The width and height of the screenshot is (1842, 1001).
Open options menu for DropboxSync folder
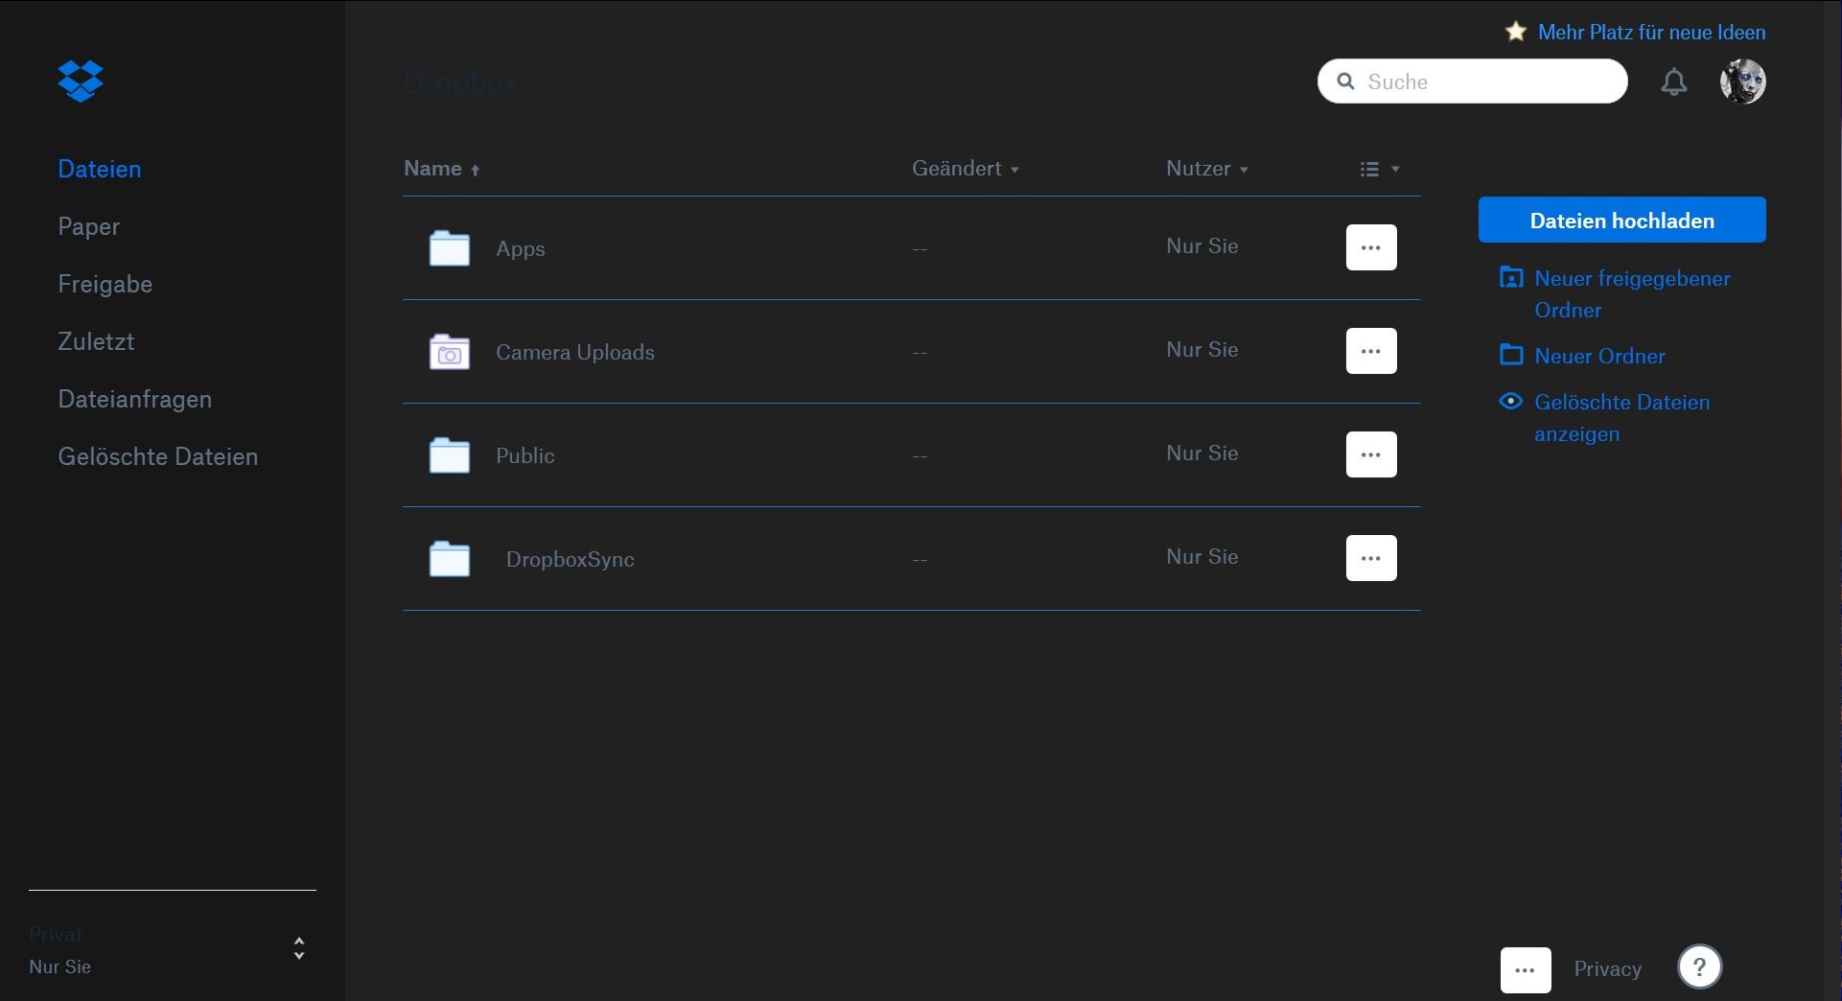click(x=1371, y=557)
